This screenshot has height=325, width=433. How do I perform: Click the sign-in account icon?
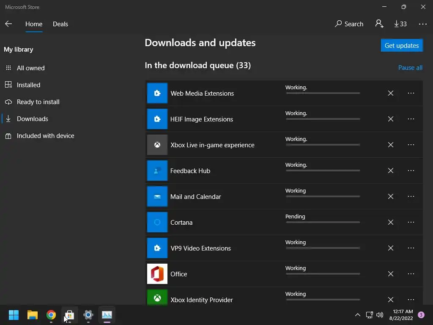coord(379,24)
